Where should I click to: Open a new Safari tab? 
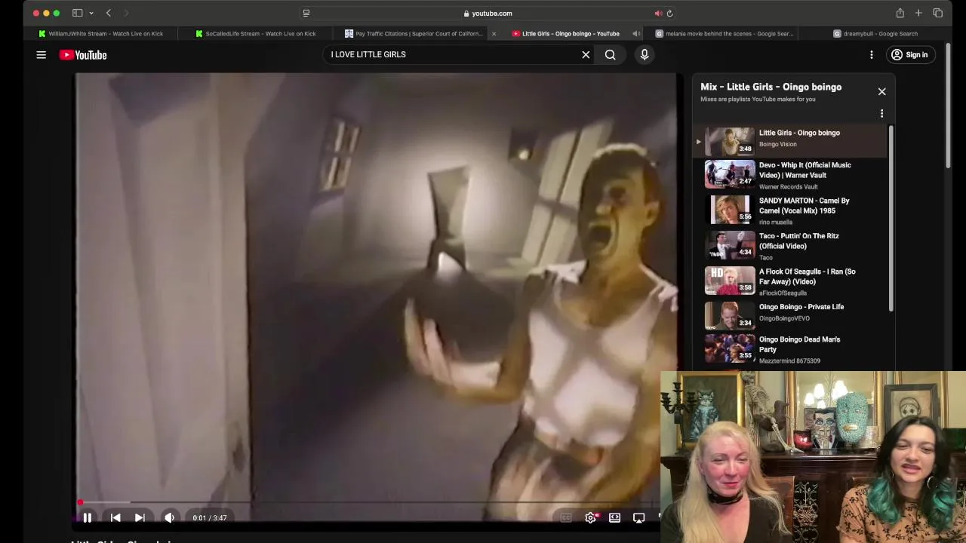[918, 13]
